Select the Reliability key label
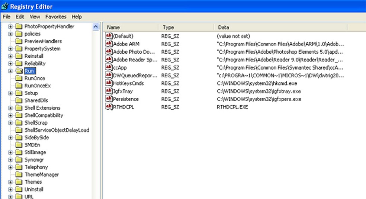The width and height of the screenshot is (366, 199). (x=35, y=64)
